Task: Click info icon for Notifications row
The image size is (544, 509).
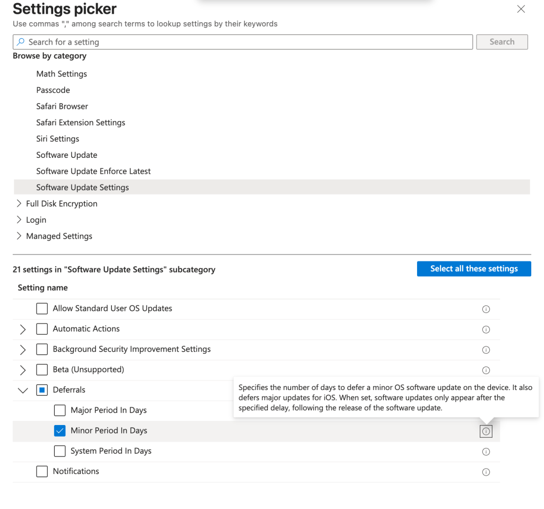Action: [486, 472]
